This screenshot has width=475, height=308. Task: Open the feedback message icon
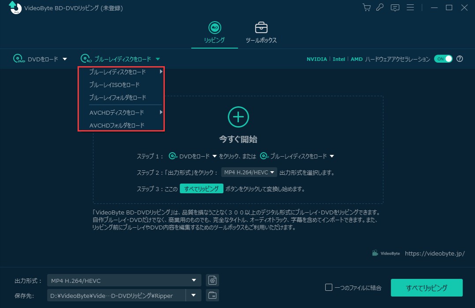tap(395, 8)
